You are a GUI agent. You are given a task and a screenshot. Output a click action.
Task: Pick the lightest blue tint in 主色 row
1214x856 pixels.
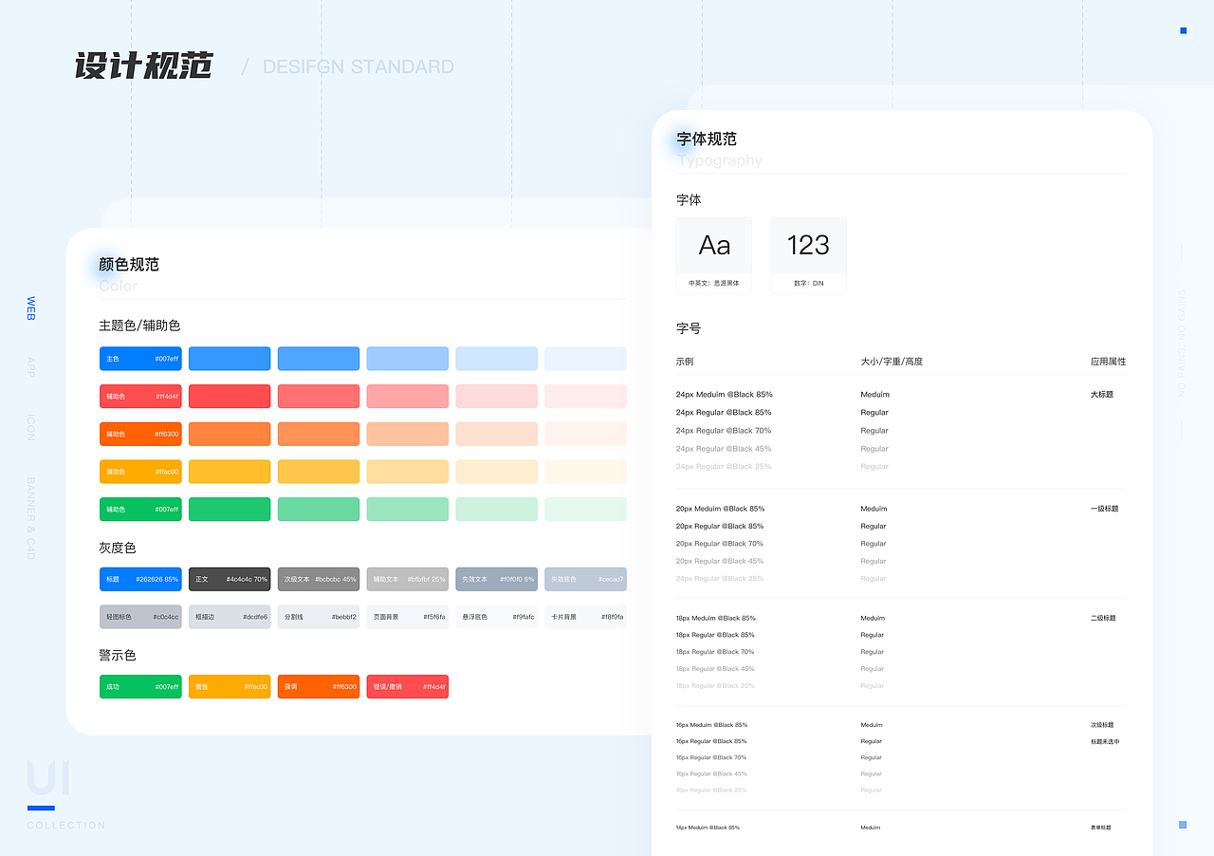pyautogui.click(x=585, y=359)
